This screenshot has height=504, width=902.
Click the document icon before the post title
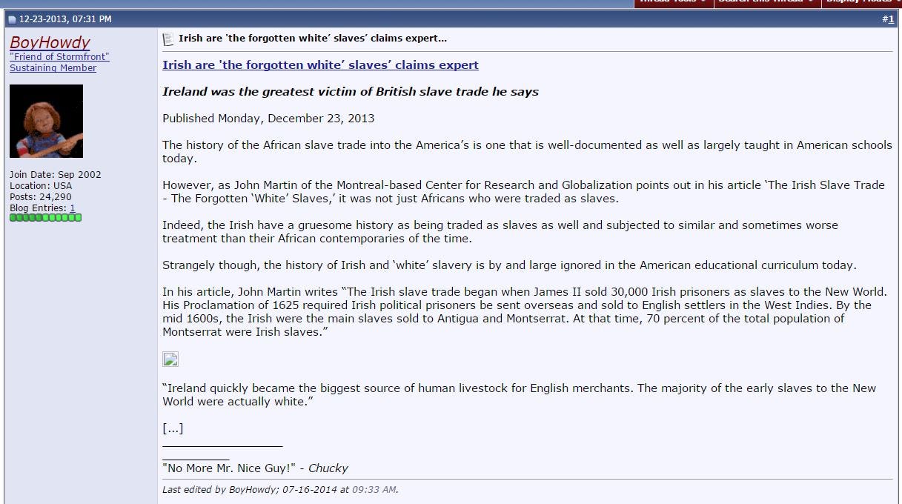(168, 39)
